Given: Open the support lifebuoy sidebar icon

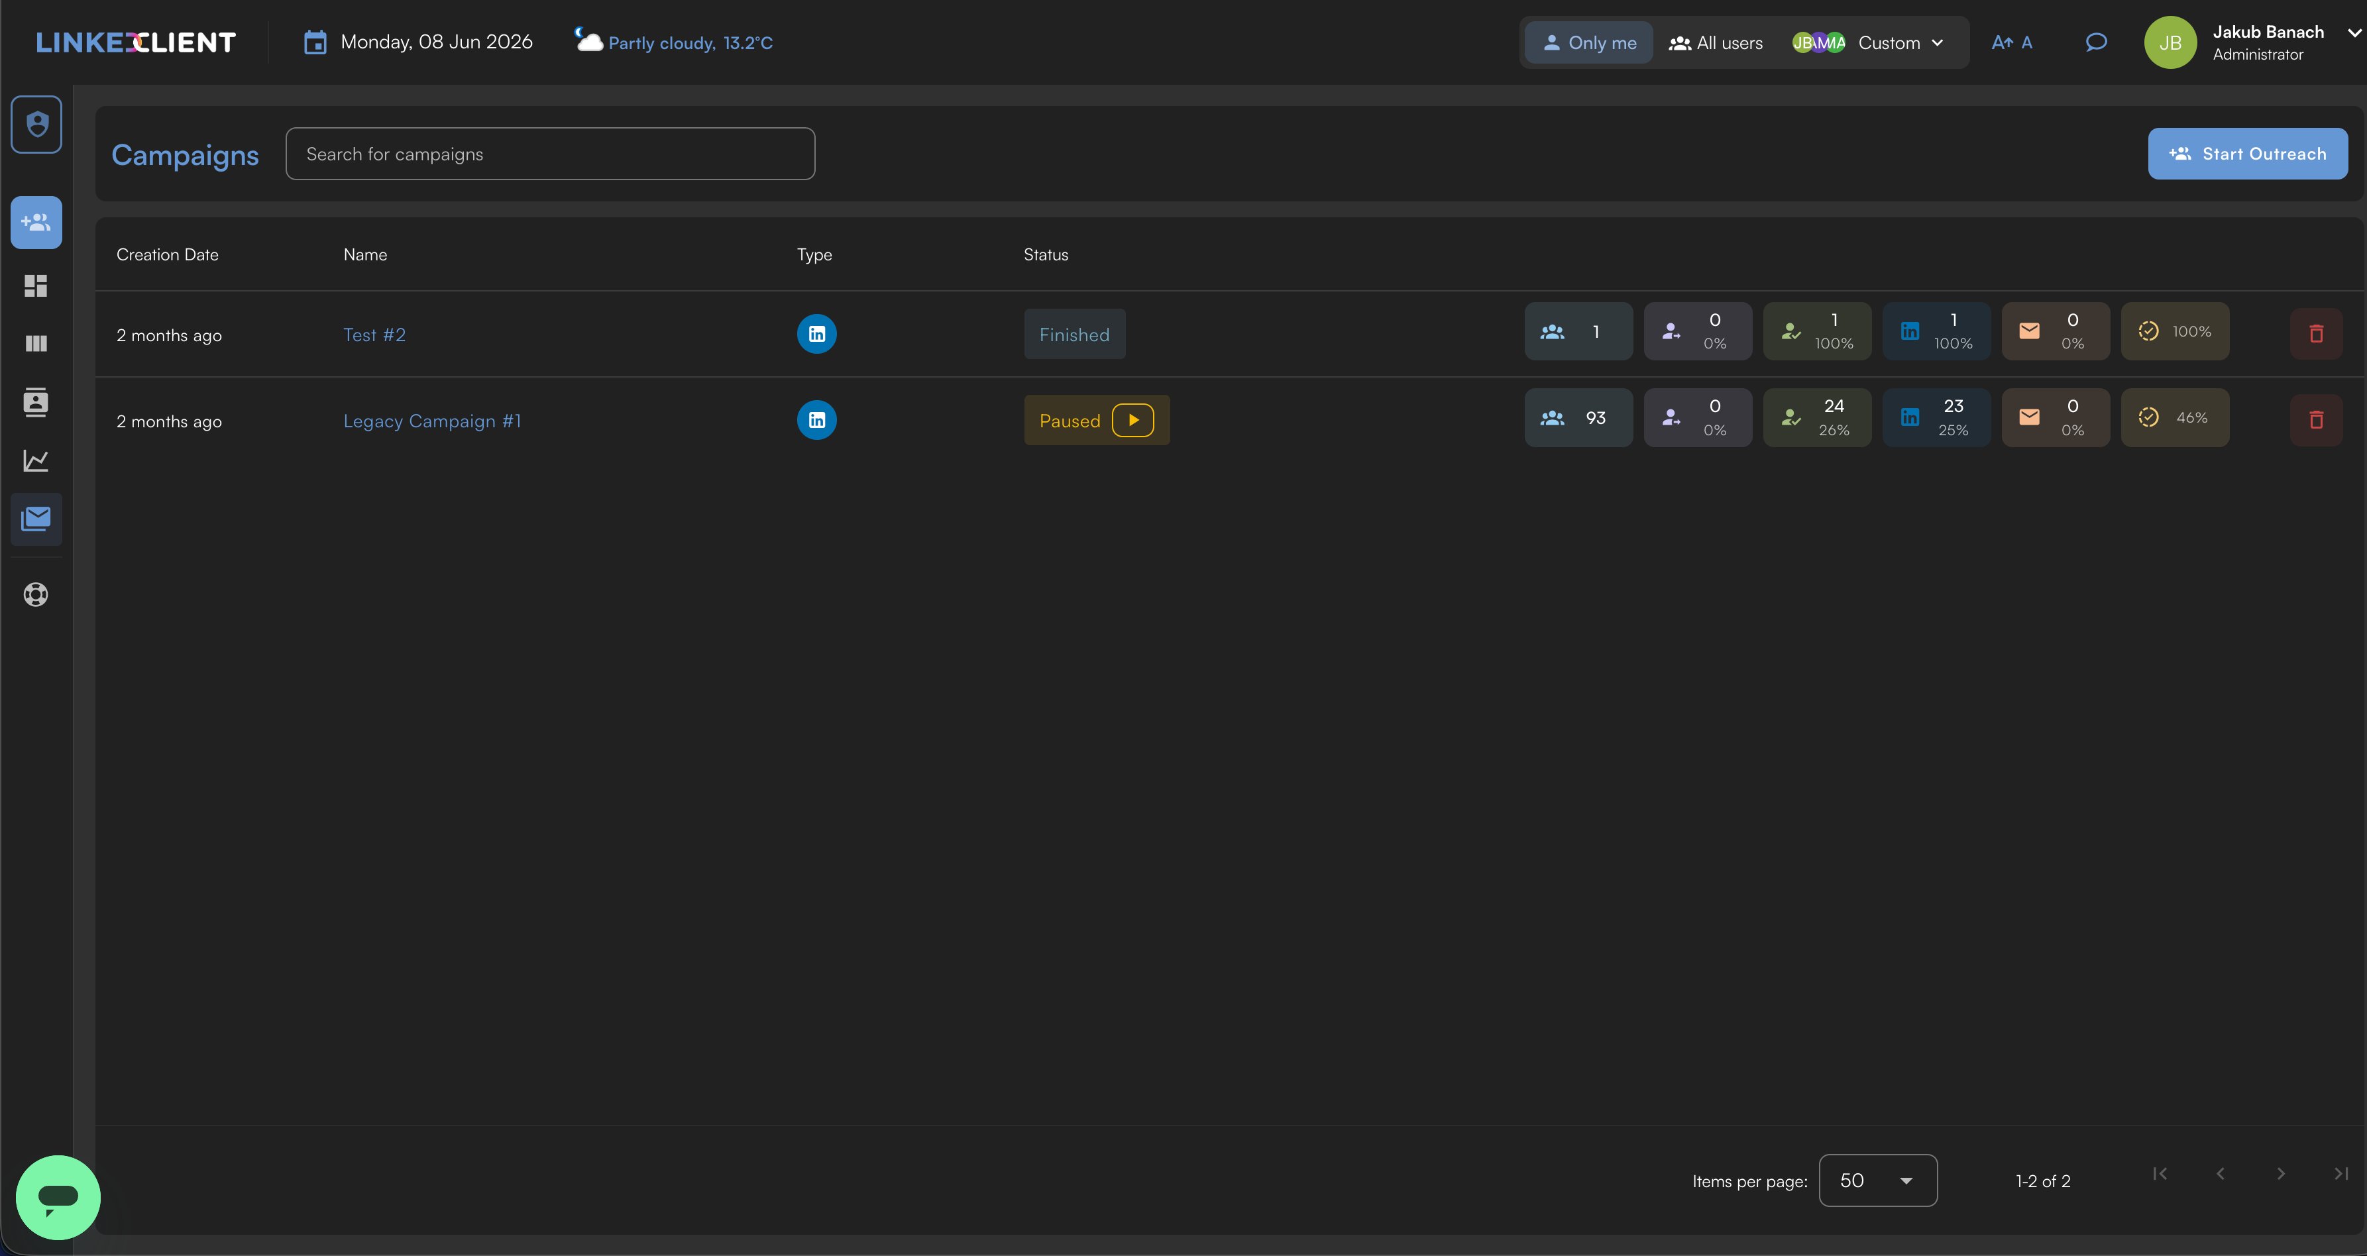Looking at the screenshot, I should tap(36, 594).
